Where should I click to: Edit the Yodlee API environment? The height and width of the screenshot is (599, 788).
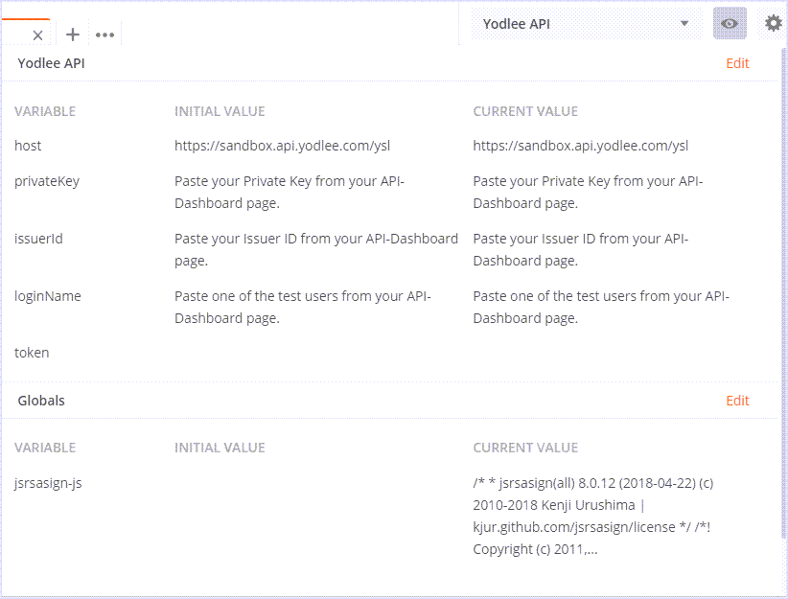coord(737,63)
